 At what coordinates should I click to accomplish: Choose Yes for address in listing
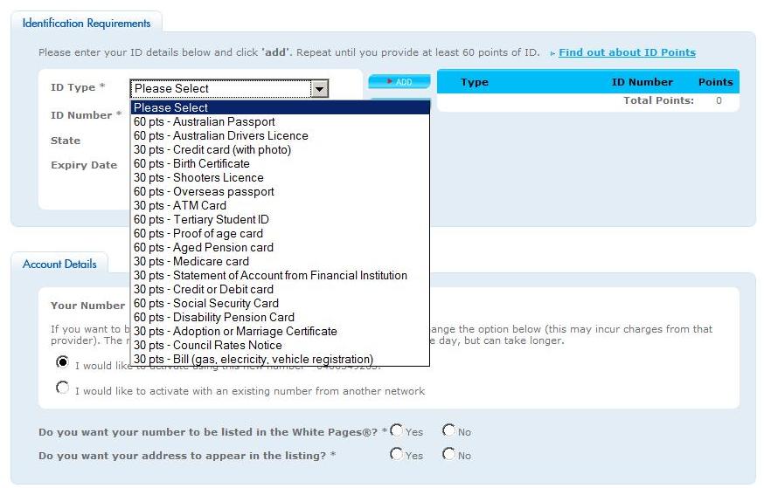pos(397,454)
